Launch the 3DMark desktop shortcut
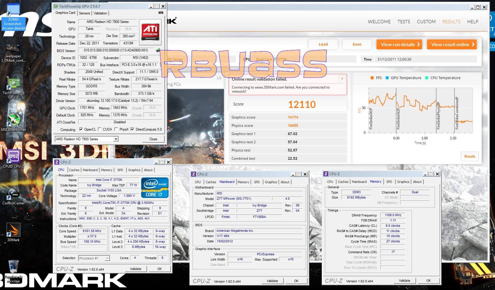Screen dimensions: 495x290 point(13,232)
